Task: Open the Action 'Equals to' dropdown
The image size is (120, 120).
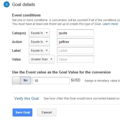Action: (39, 42)
